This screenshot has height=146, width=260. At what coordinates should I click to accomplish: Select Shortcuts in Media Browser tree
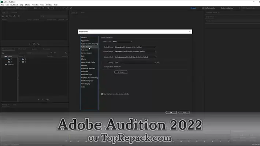(11, 65)
